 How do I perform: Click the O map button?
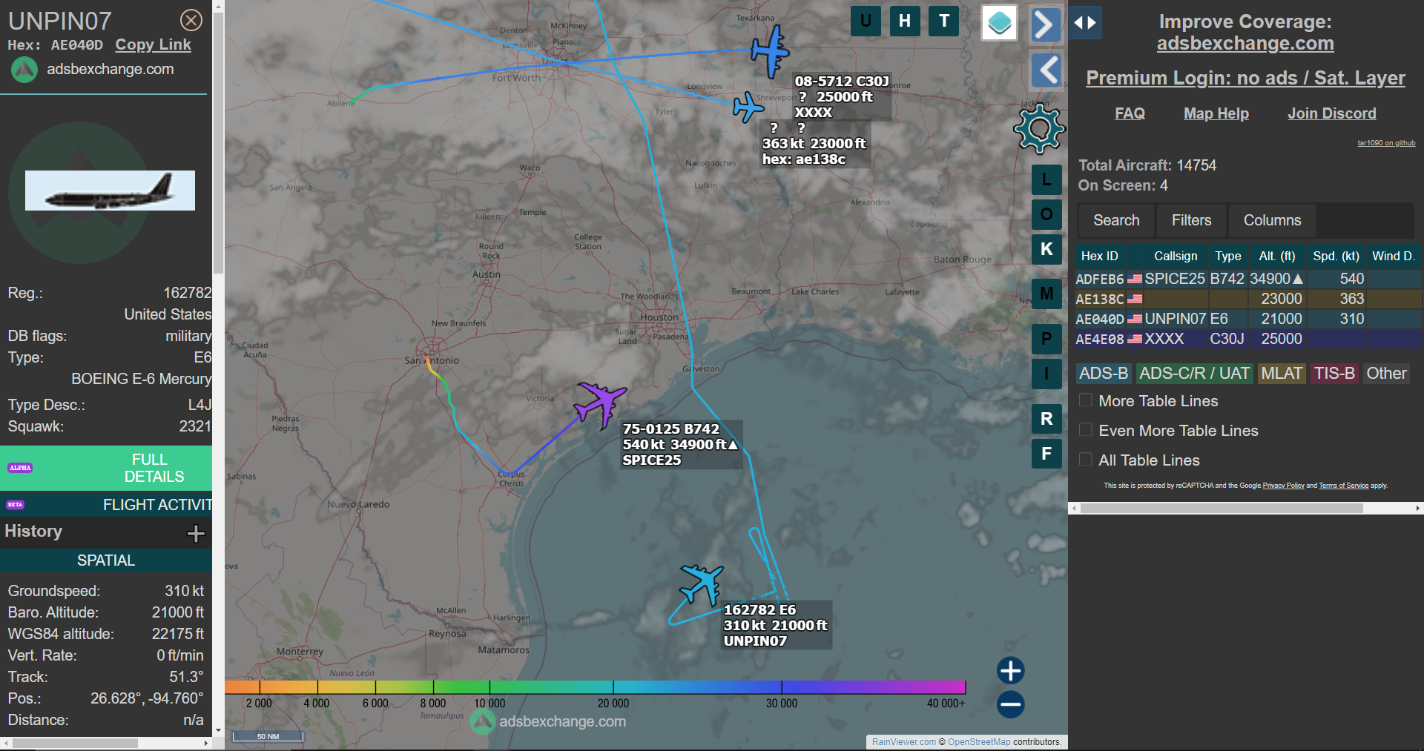pyautogui.click(x=1046, y=214)
